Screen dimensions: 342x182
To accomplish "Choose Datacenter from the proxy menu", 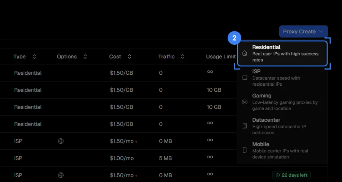I will point(282,126).
